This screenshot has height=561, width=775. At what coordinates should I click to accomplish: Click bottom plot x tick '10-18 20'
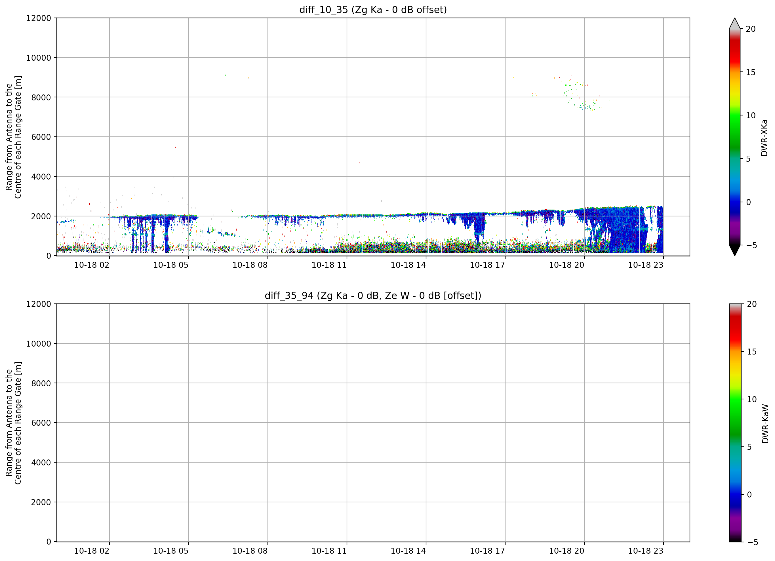[x=566, y=551]
